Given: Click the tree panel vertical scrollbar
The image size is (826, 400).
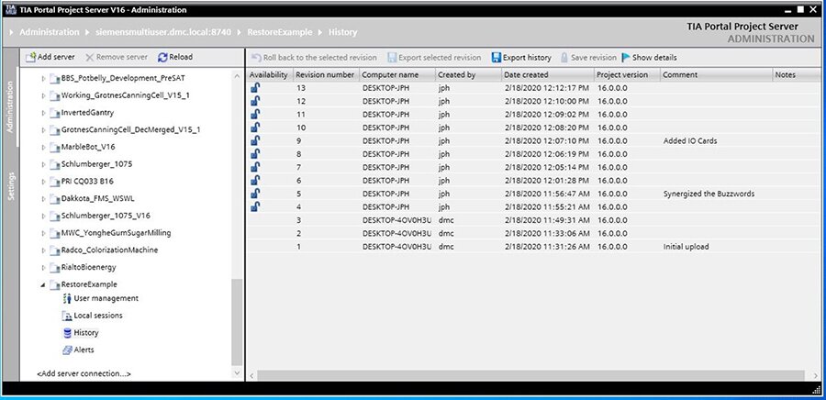Looking at the screenshot, I should 237,321.
